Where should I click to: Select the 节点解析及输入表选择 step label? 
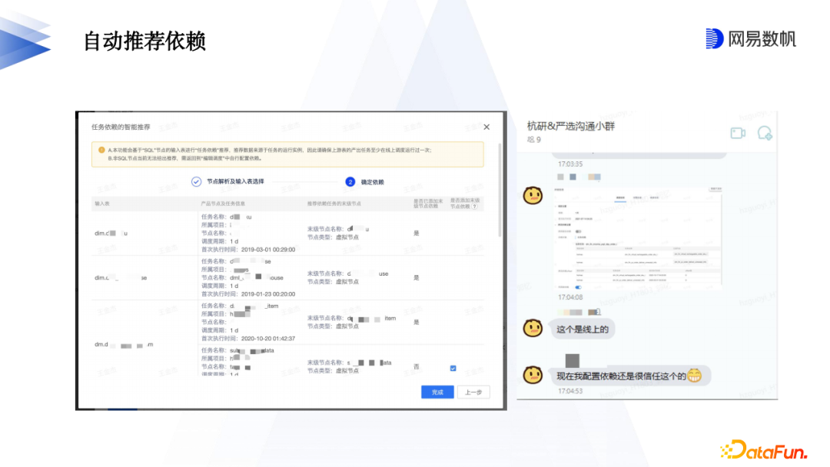pos(235,181)
